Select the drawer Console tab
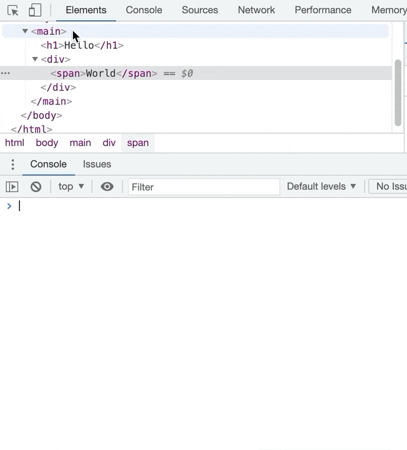This screenshot has height=450, width=407. click(49, 164)
